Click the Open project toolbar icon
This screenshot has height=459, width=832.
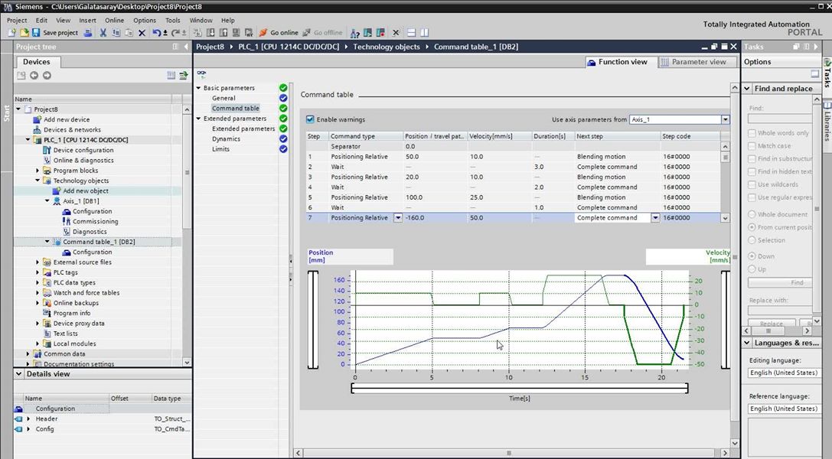[x=24, y=33]
